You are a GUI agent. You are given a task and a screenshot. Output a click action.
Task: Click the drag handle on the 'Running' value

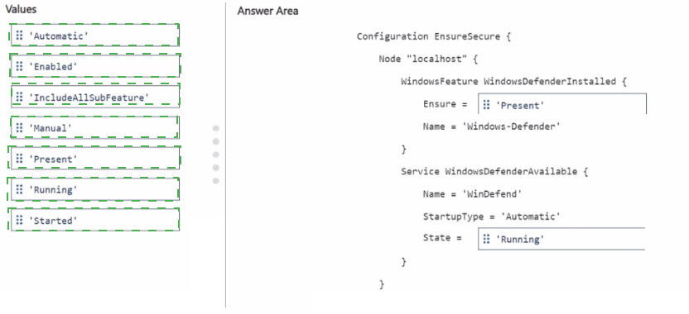click(19, 189)
